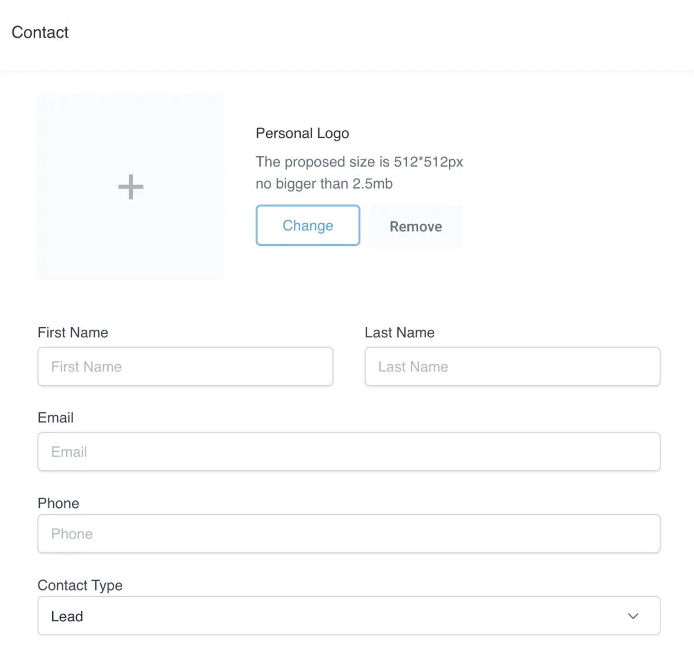Image resolution: width=694 pixels, height=653 pixels.
Task: Focus the First Name input field
Action: coord(185,367)
